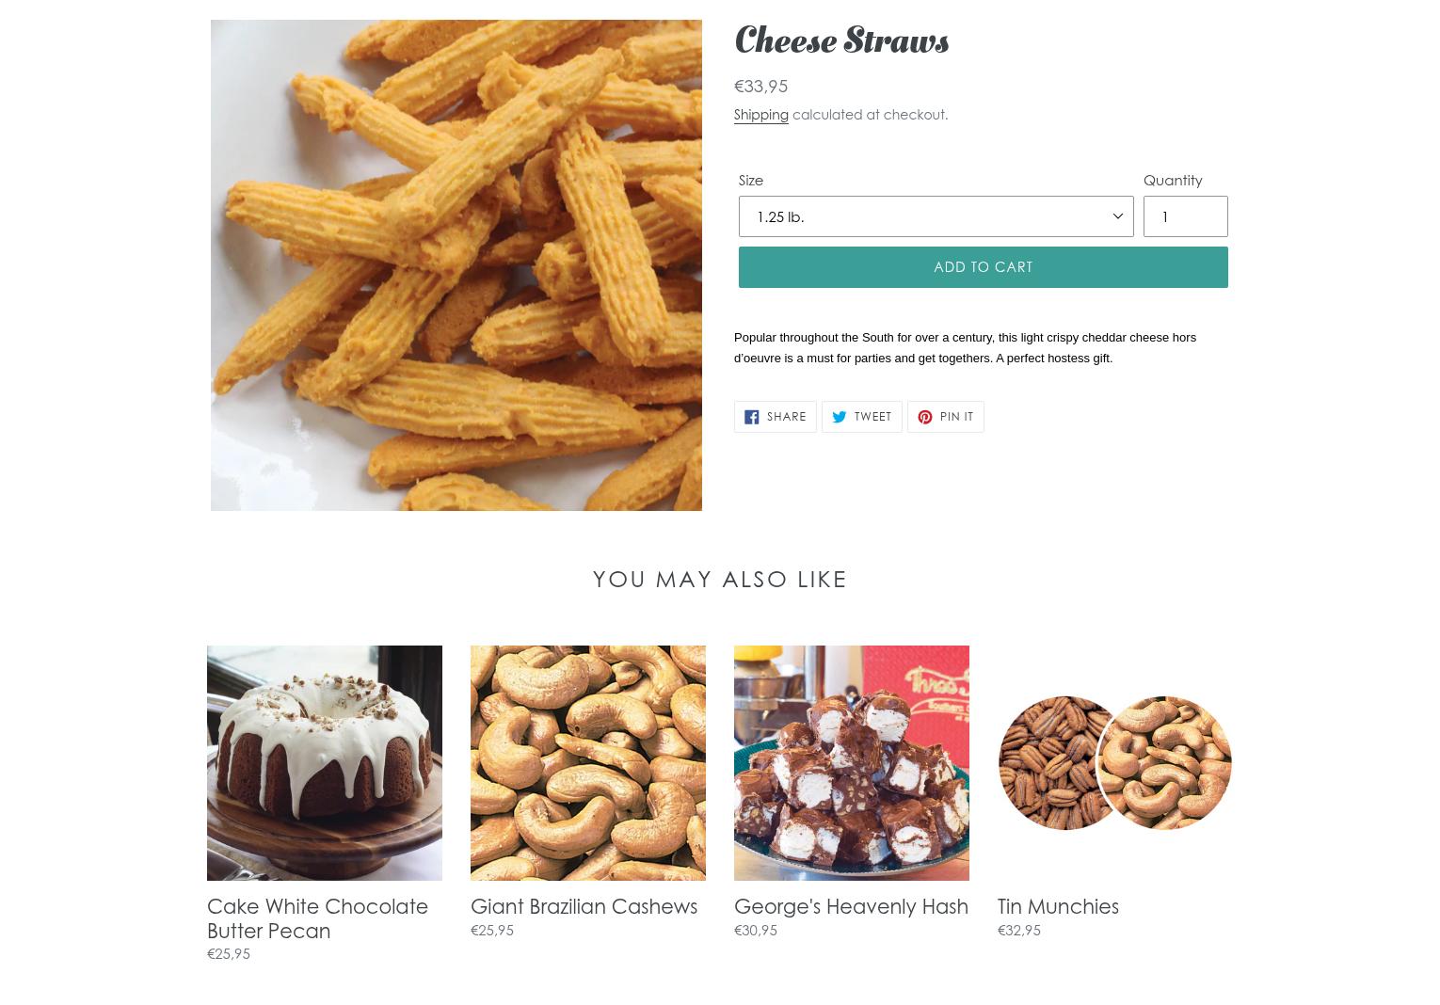
Task: Click the Tin Munchies title link
Action: [1058, 906]
